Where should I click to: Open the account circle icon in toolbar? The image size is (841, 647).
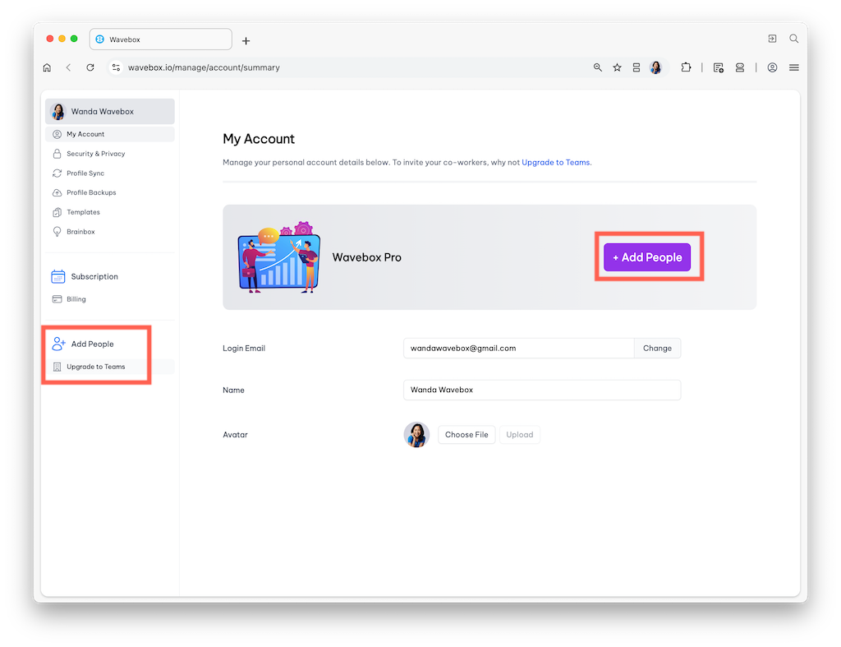coord(772,67)
